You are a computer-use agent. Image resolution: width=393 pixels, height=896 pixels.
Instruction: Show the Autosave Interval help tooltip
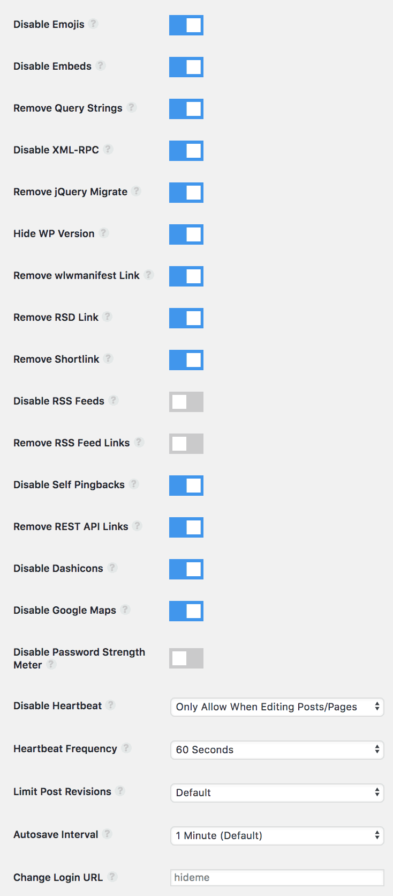pos(108,834)
